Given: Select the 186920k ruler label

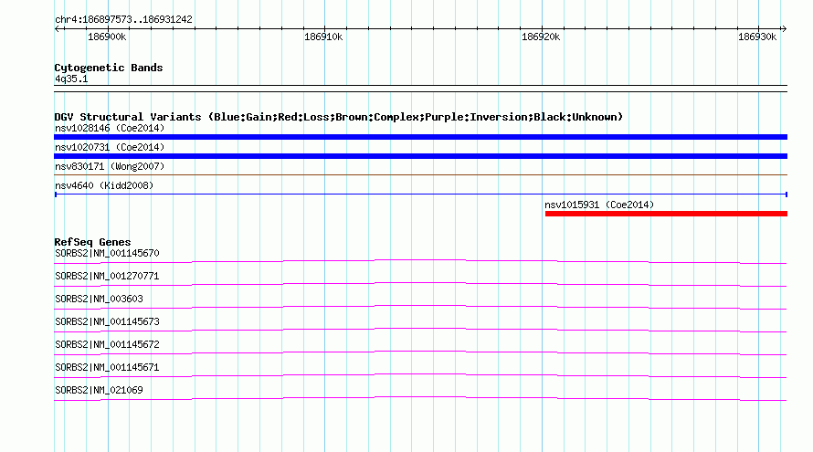Looking at the screenshot, I should (x=541, y=37).
